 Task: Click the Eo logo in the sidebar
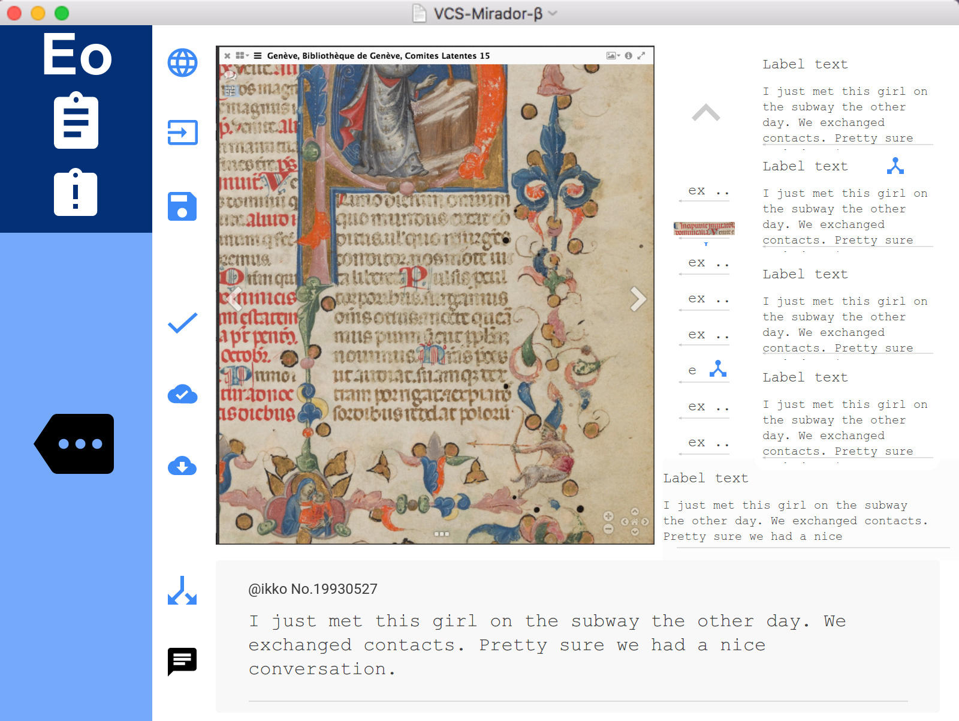click(77, 54)
